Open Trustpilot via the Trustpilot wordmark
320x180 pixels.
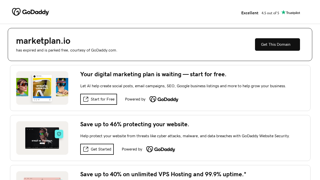pos(293,13)
